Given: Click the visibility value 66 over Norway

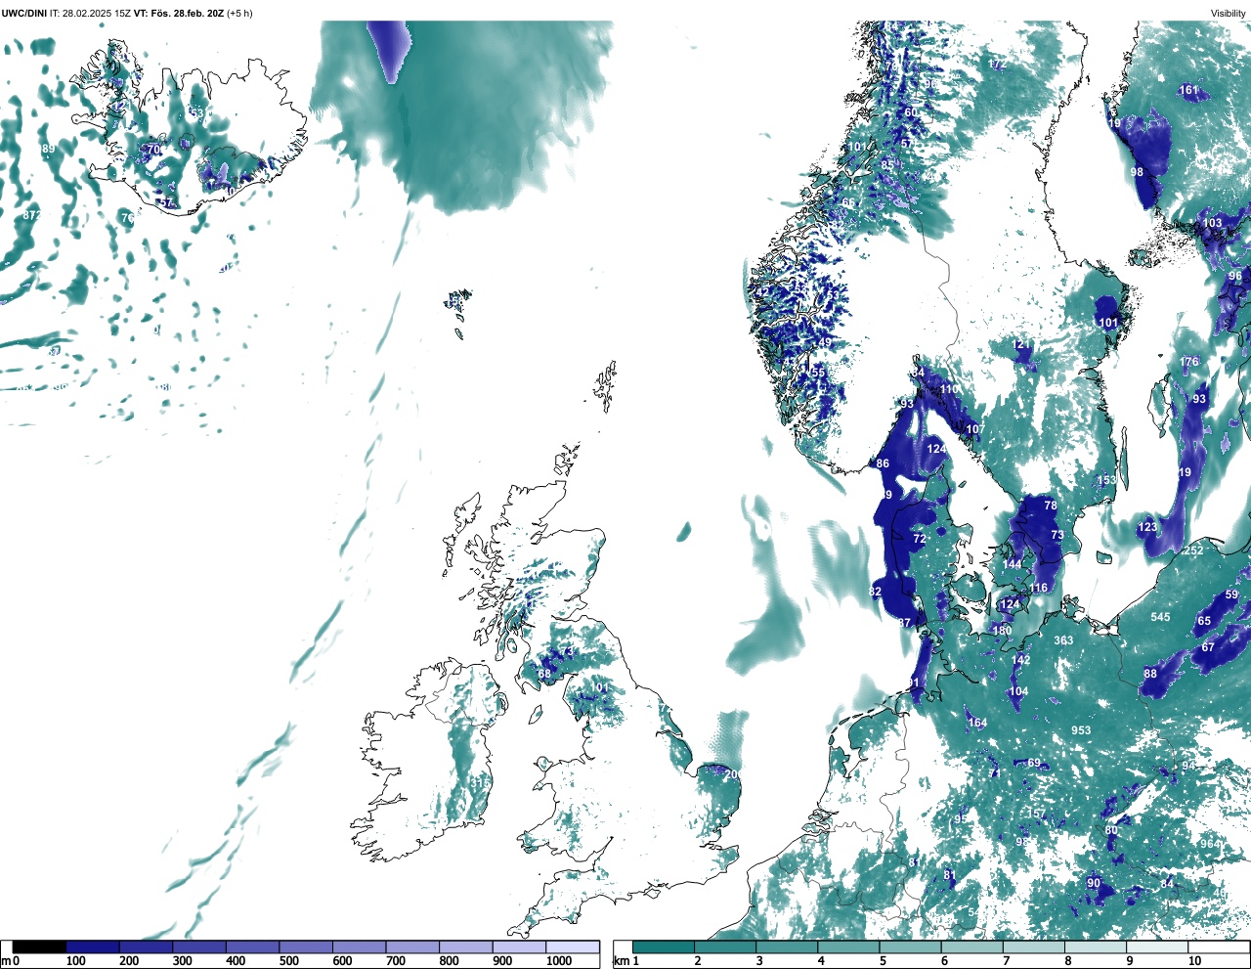Looking at the screenshot, I should click(848, 202).
